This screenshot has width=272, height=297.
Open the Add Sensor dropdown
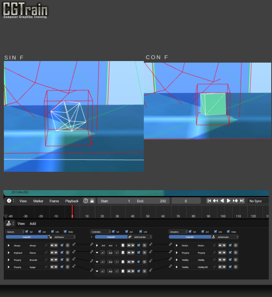pyautogui.click(x=64, y=237)
